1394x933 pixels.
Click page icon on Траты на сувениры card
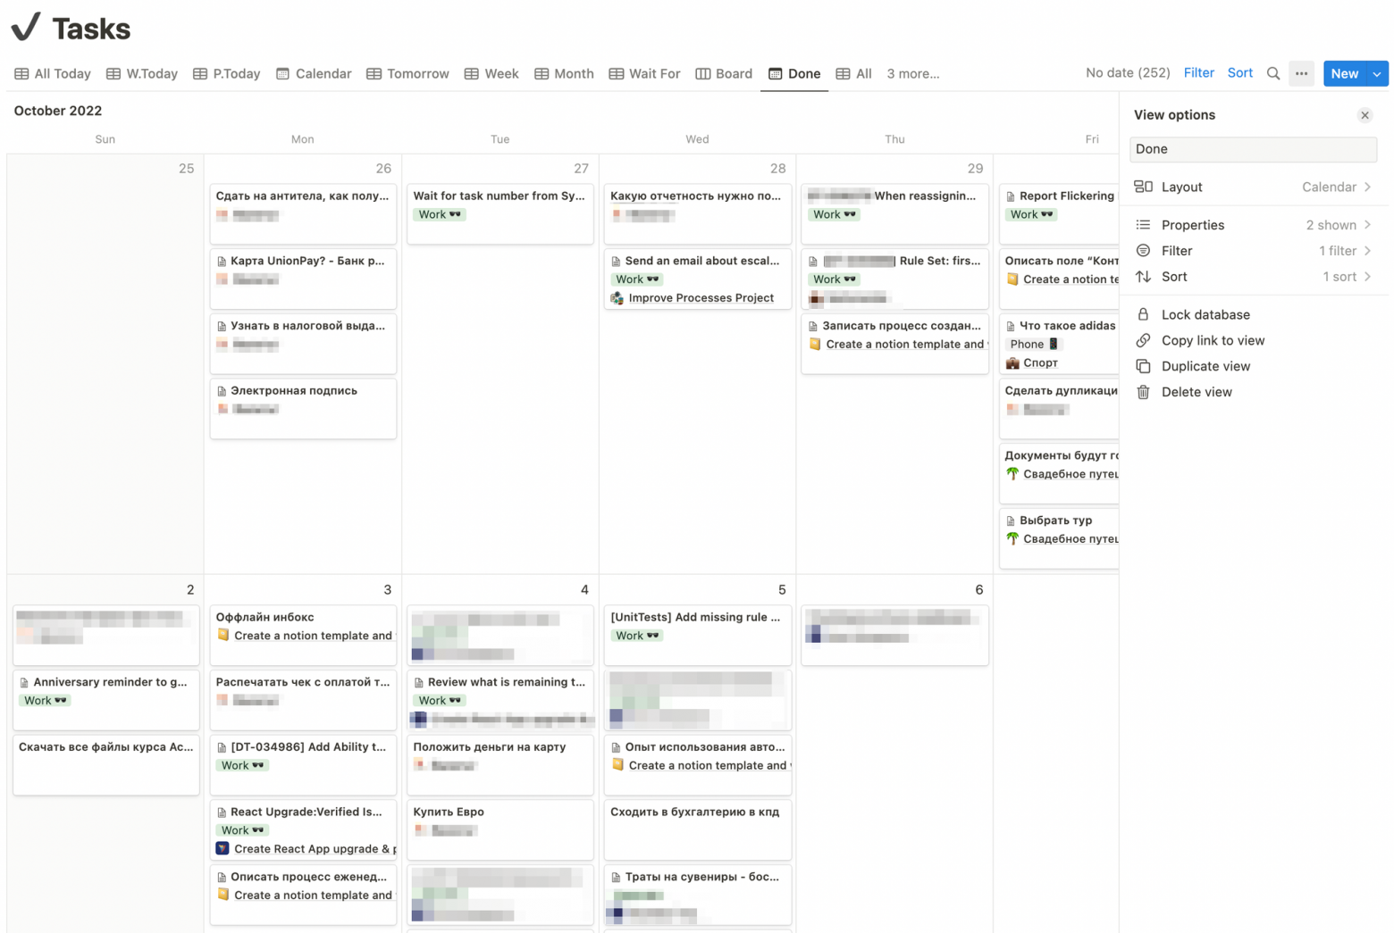click(x=616, y=878)
